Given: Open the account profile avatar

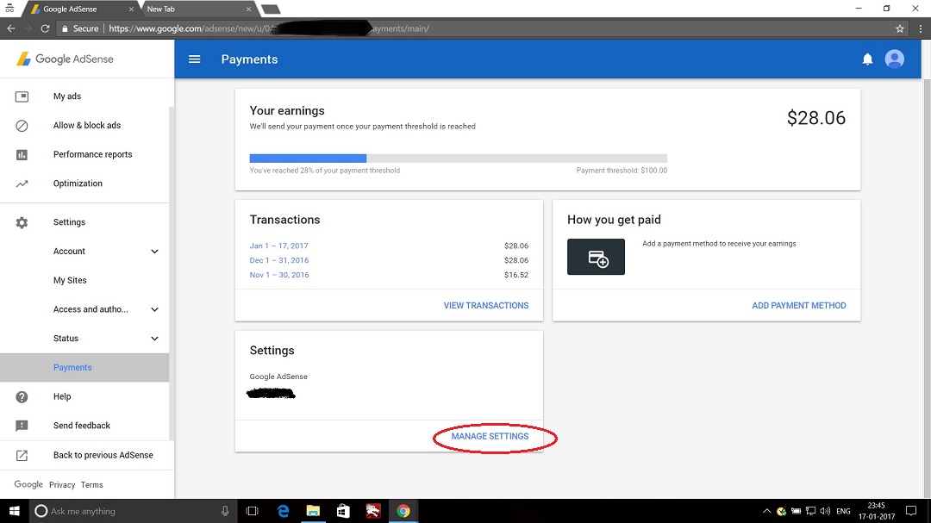Looking at the screenshot, I should tap(894, 59).
